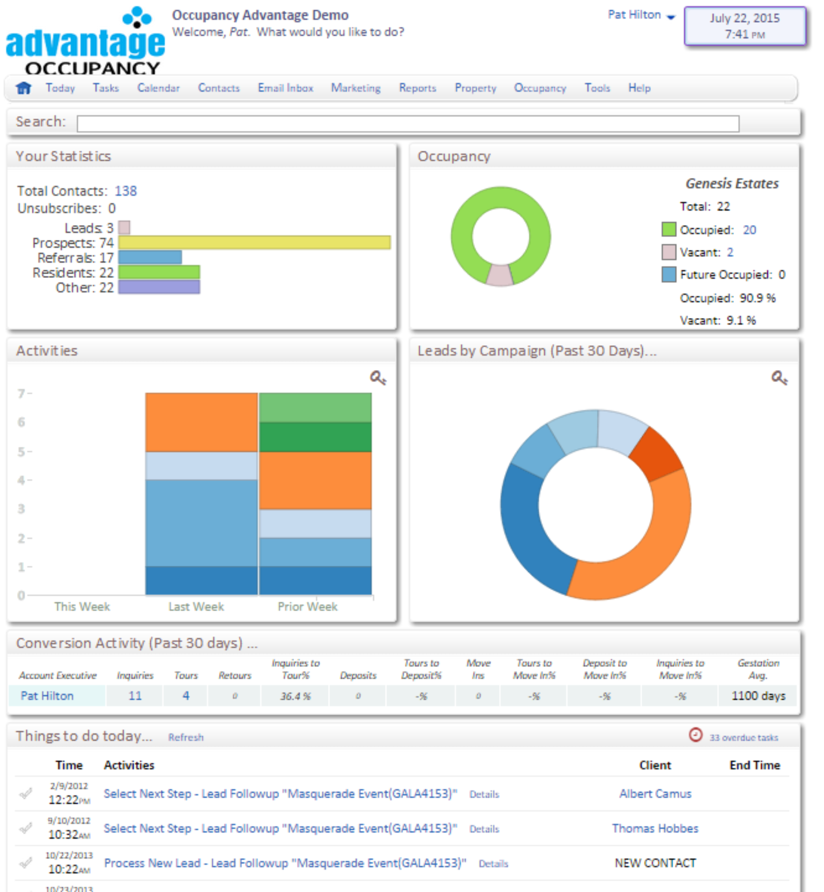Open the Email Inbox menu
The height and width of the screenshot is (892, 824).
[x=285, y=88]
